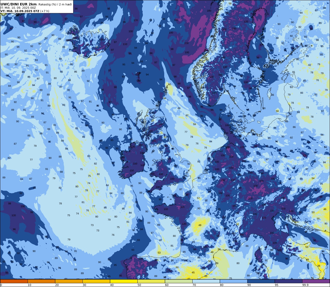Click the legend tick label 40
This screenshot has height=287, width=330.
pos(112,285)
